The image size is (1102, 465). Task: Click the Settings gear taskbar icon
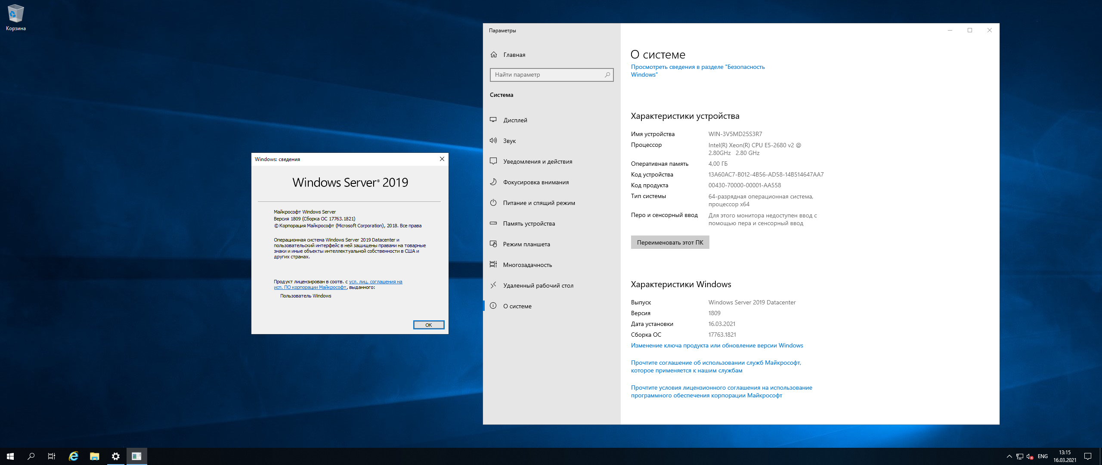pyautogui.click(x=116, y=456)
